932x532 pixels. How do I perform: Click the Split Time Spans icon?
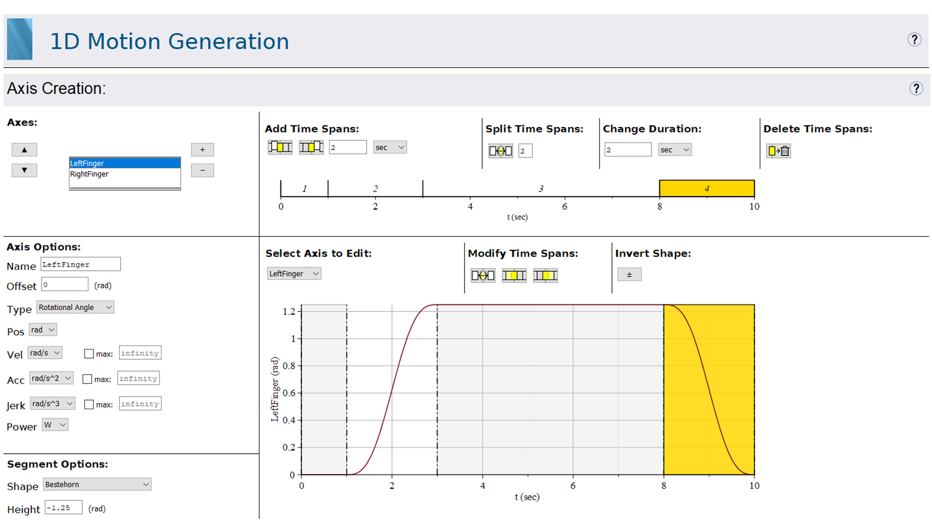click(x=500, y=151)
